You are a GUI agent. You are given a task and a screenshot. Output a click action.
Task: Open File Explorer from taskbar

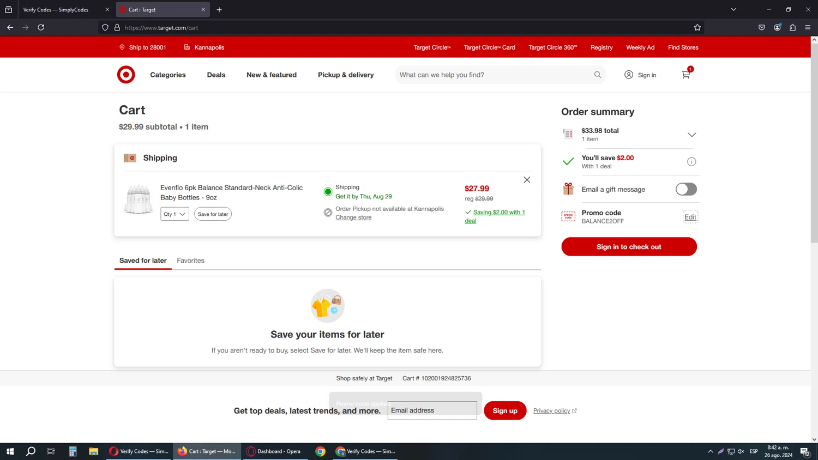click(94, 451)
